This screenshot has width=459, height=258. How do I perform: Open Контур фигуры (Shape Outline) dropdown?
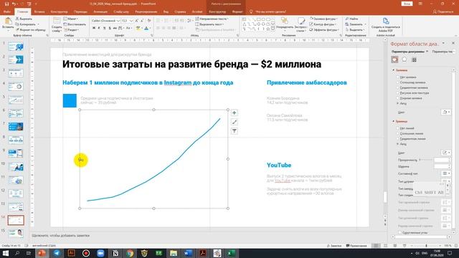tap(323, 24)
